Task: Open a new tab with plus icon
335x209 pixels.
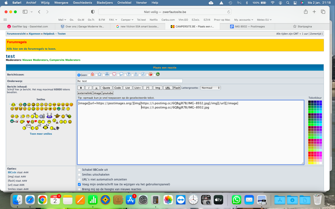Action: [x=314, y=12]
